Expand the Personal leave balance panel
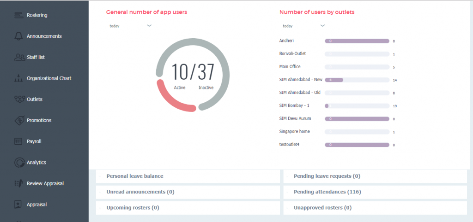This screenshot has height=222, width=473. (135, 176)
